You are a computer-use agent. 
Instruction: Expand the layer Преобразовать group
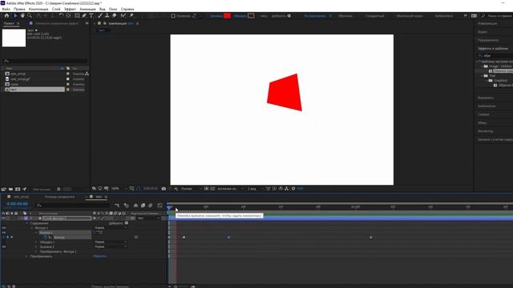click(26, 256)
